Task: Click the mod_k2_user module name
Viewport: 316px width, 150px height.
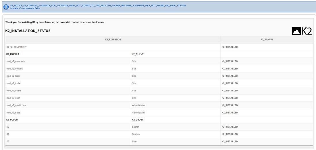Action: point(13,98)
